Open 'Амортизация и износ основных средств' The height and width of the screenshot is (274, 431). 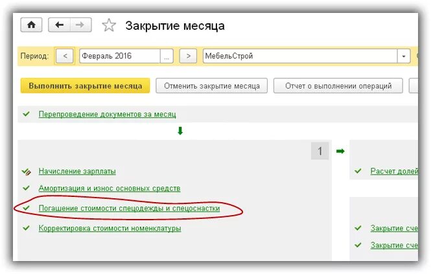[x=110, y=188]
